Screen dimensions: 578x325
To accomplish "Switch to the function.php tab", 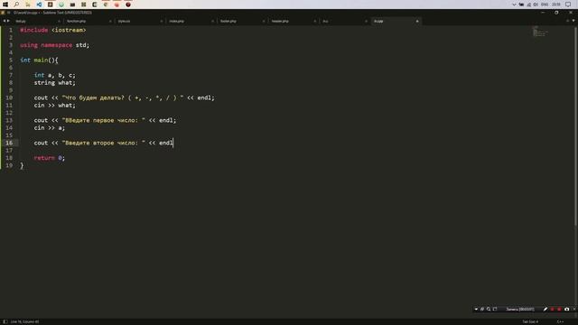I will pyautogui.click(x=76, y=21).
